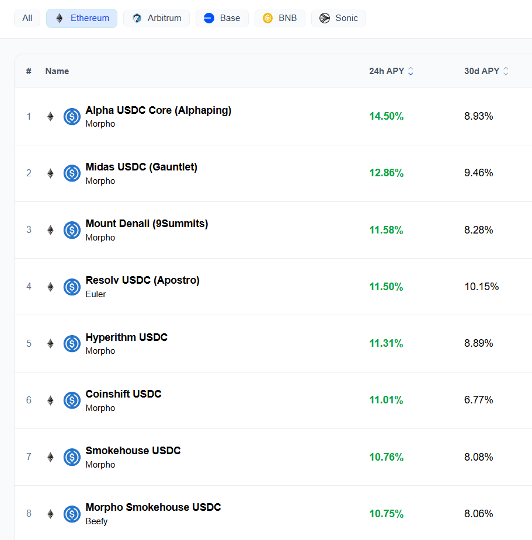Screen dimensions: 532x540
Task: Click 11.58% 24h APY value
Action: (386, 229)
